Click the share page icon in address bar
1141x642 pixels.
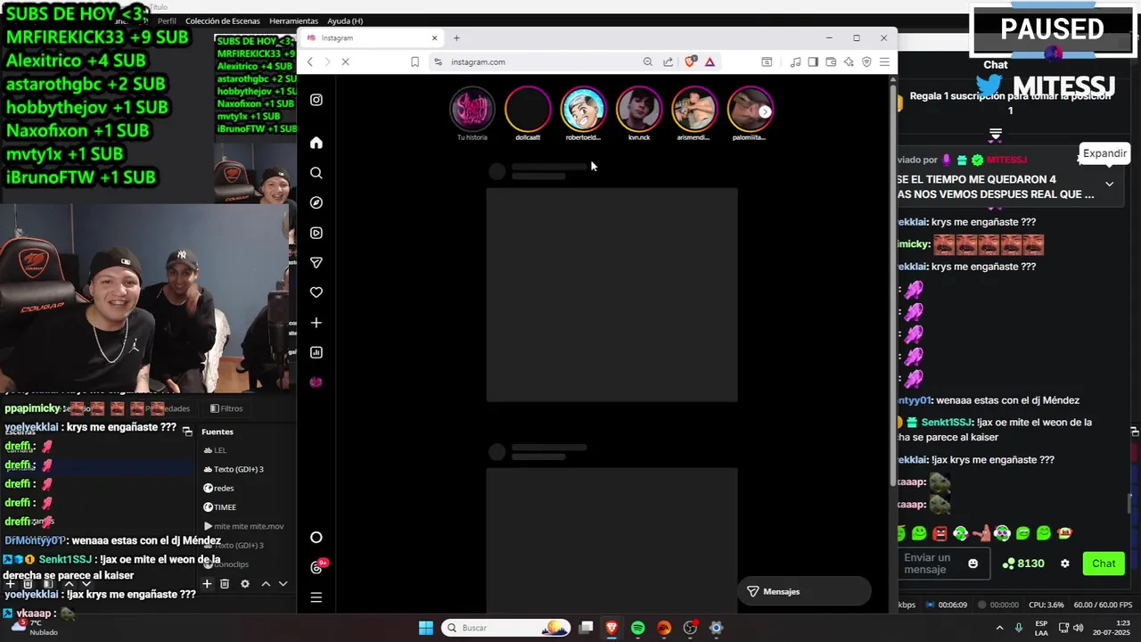pos(668,62)
